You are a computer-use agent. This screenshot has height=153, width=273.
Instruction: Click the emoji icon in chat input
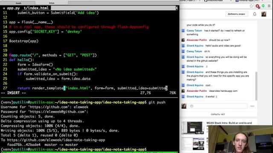pyautogui.click(x=192, y=106)
